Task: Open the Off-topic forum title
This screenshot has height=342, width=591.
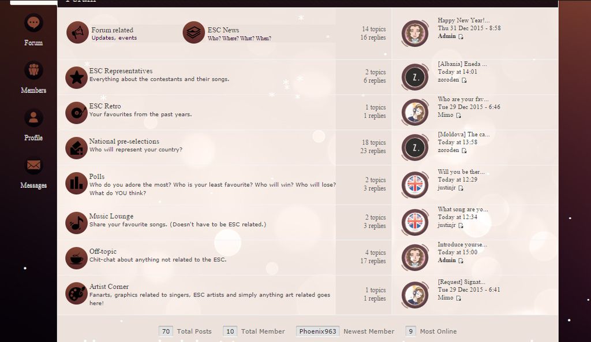Action: 103,251
